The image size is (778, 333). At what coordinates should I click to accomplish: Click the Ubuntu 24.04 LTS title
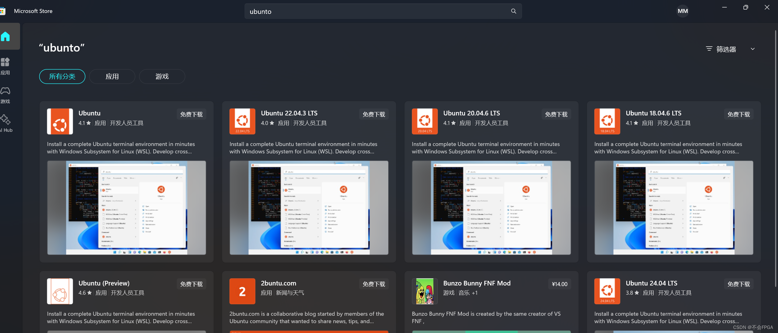(x=652, y=283)
